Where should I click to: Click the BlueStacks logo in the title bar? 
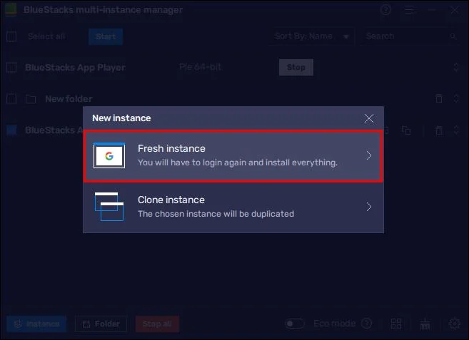coord(11,9)
